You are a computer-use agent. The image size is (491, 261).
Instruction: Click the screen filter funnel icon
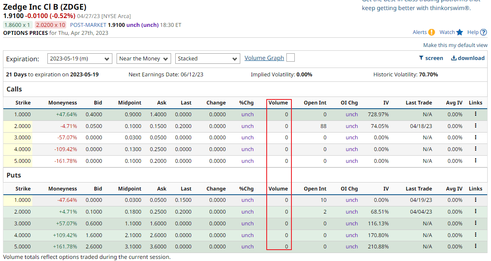tap(421, 58)
